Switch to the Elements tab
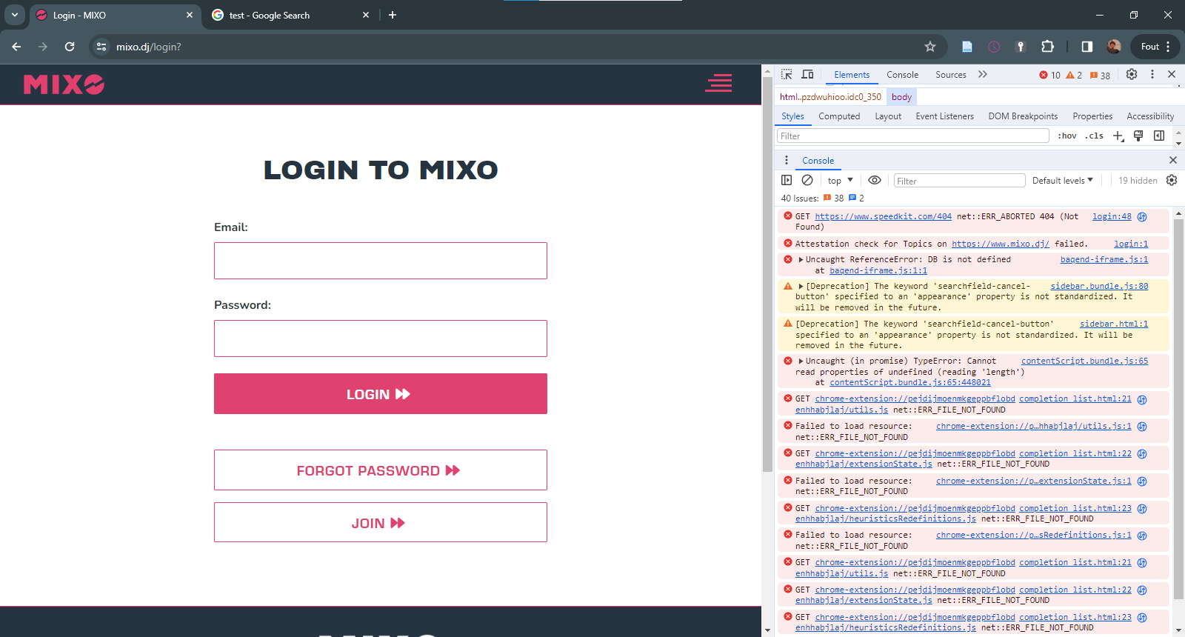Image resolution: width=1185 pixels, height=637 pixels. point(852,75)
